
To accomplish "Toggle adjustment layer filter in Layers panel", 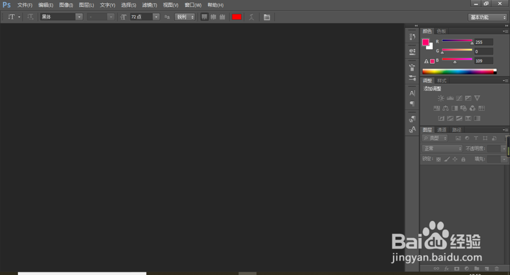I will tap(467, 138).
